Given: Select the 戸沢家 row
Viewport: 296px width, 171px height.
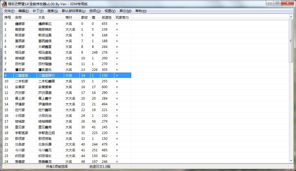Looking at the screenshot, I should coord(67,93).
